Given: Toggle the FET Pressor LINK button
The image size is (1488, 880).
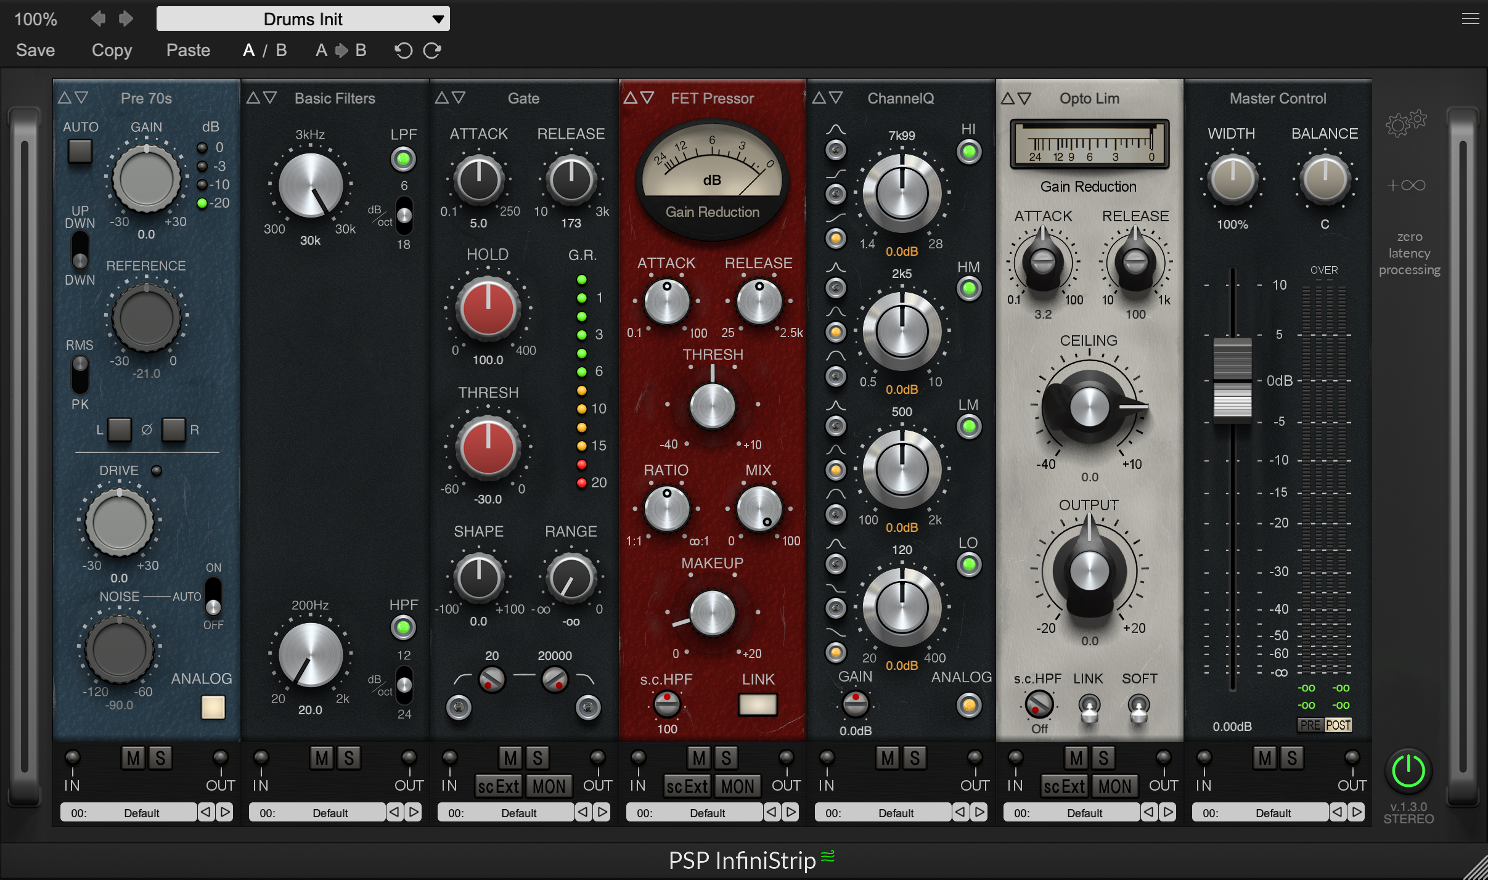Looking at the screenshot, I should pyautogui.click(x=758, y=704).
